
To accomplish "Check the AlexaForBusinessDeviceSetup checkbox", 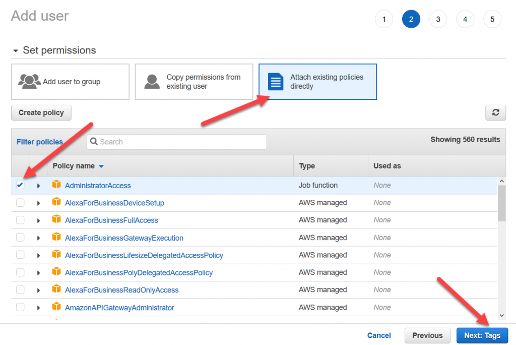I will 20,203.
